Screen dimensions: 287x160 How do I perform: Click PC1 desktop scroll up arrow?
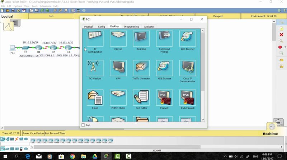[x=203, y=31]
